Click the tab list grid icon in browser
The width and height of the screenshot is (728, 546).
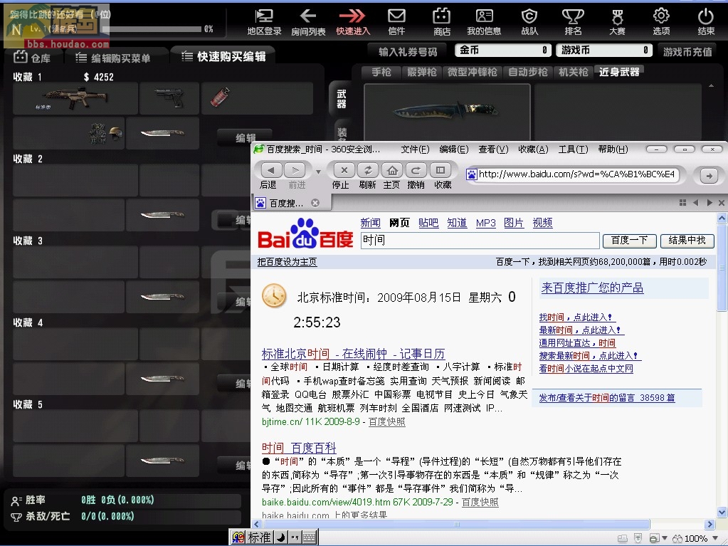pyautogui.click(x=682, y=202)
